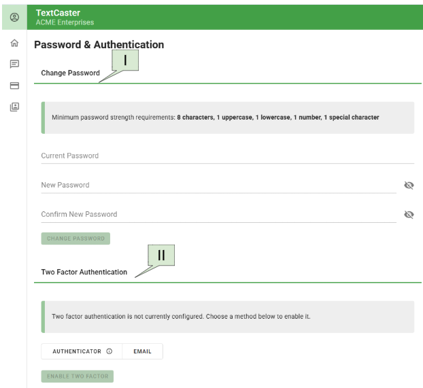
Task: Click ACME Enterprises in the header
Action: click(65, 22)
